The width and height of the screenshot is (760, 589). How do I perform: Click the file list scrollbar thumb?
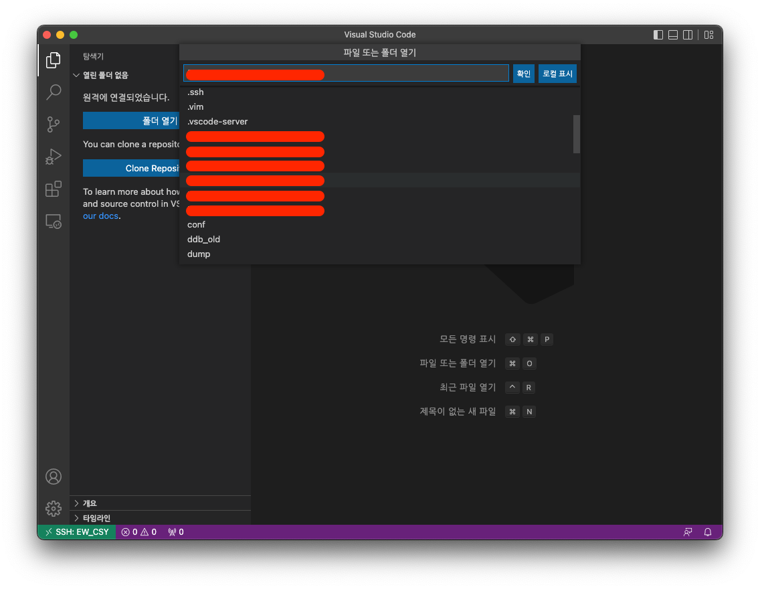pyautogui.click(x=576, y=135)
